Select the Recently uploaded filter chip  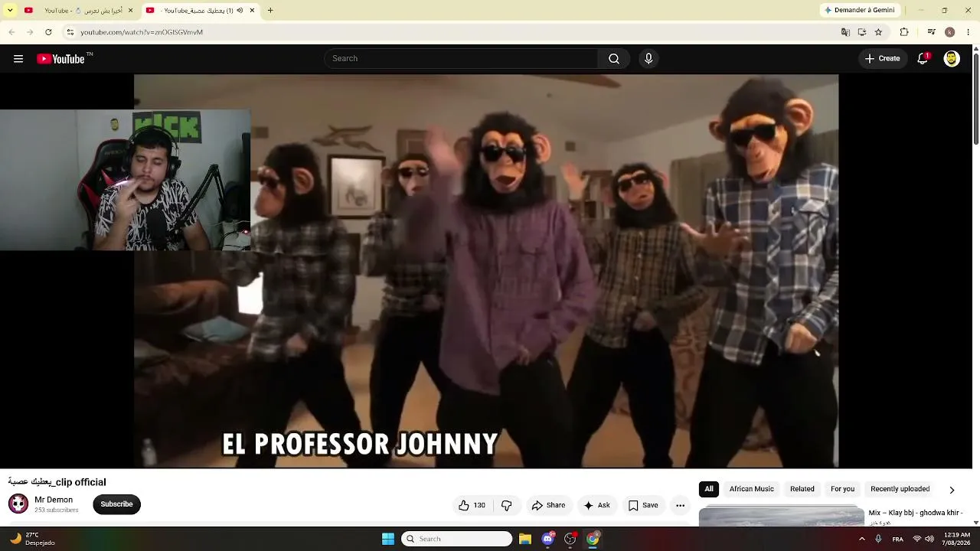point(900,489)
